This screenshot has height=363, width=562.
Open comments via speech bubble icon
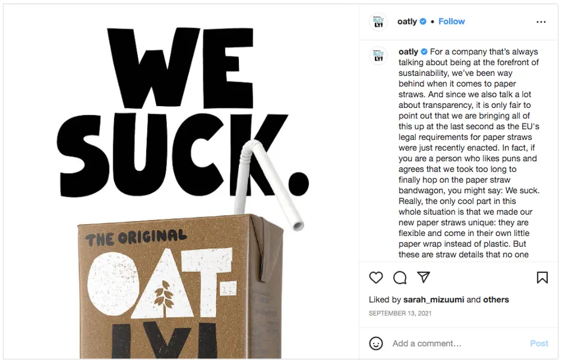(x=400, y=278)
